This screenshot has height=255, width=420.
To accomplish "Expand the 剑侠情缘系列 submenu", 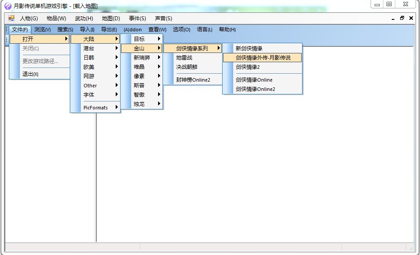I will (x=192, y=49).
